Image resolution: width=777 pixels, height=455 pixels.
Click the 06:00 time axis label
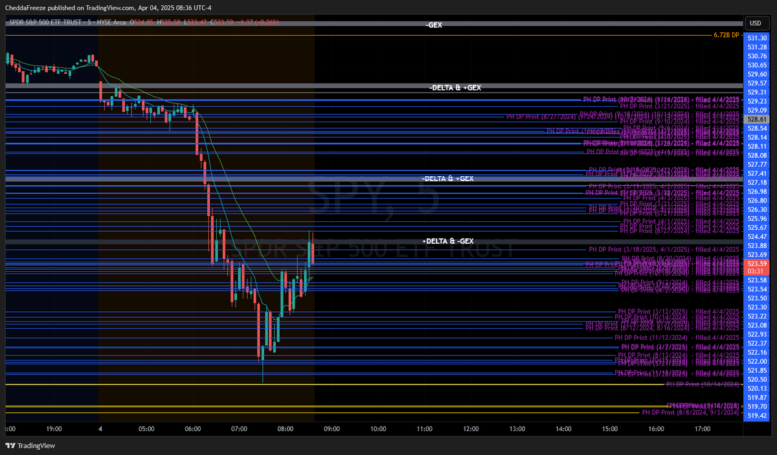click(x=193, y=428)
